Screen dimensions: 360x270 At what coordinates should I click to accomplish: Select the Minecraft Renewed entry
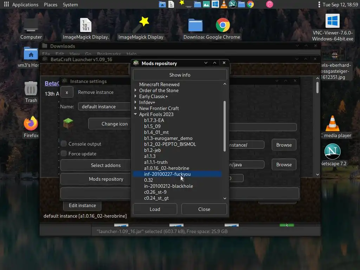tap(159, 84)
